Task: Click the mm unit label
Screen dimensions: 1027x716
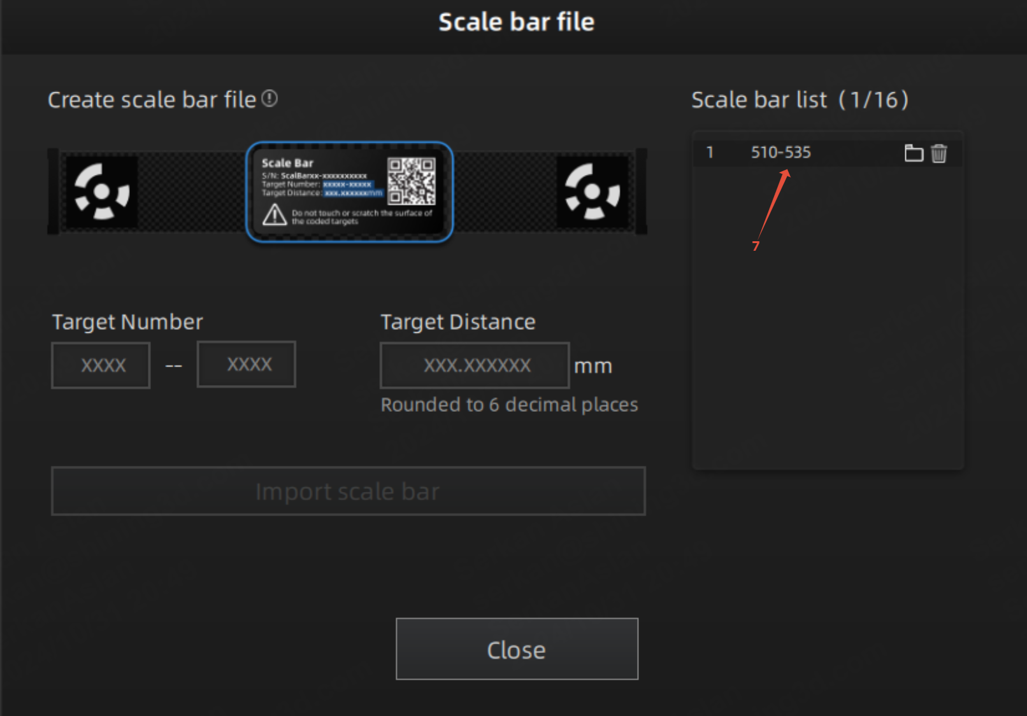Action: (x=593, y=367)
